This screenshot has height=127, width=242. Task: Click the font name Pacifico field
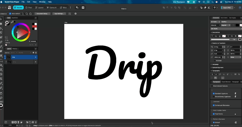232,22
